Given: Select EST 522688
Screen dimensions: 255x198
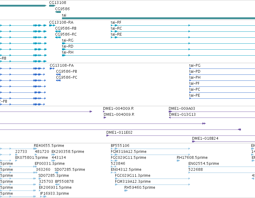Looking at the screenshot, I should 195,170.
